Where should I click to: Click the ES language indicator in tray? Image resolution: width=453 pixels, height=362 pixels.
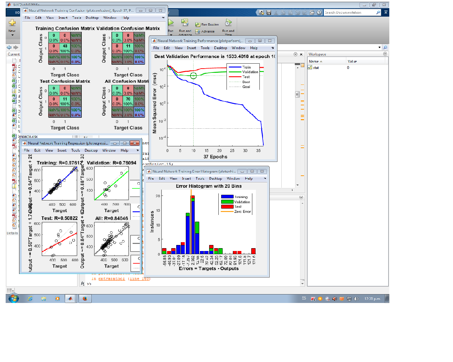click(x=304, y=298)
